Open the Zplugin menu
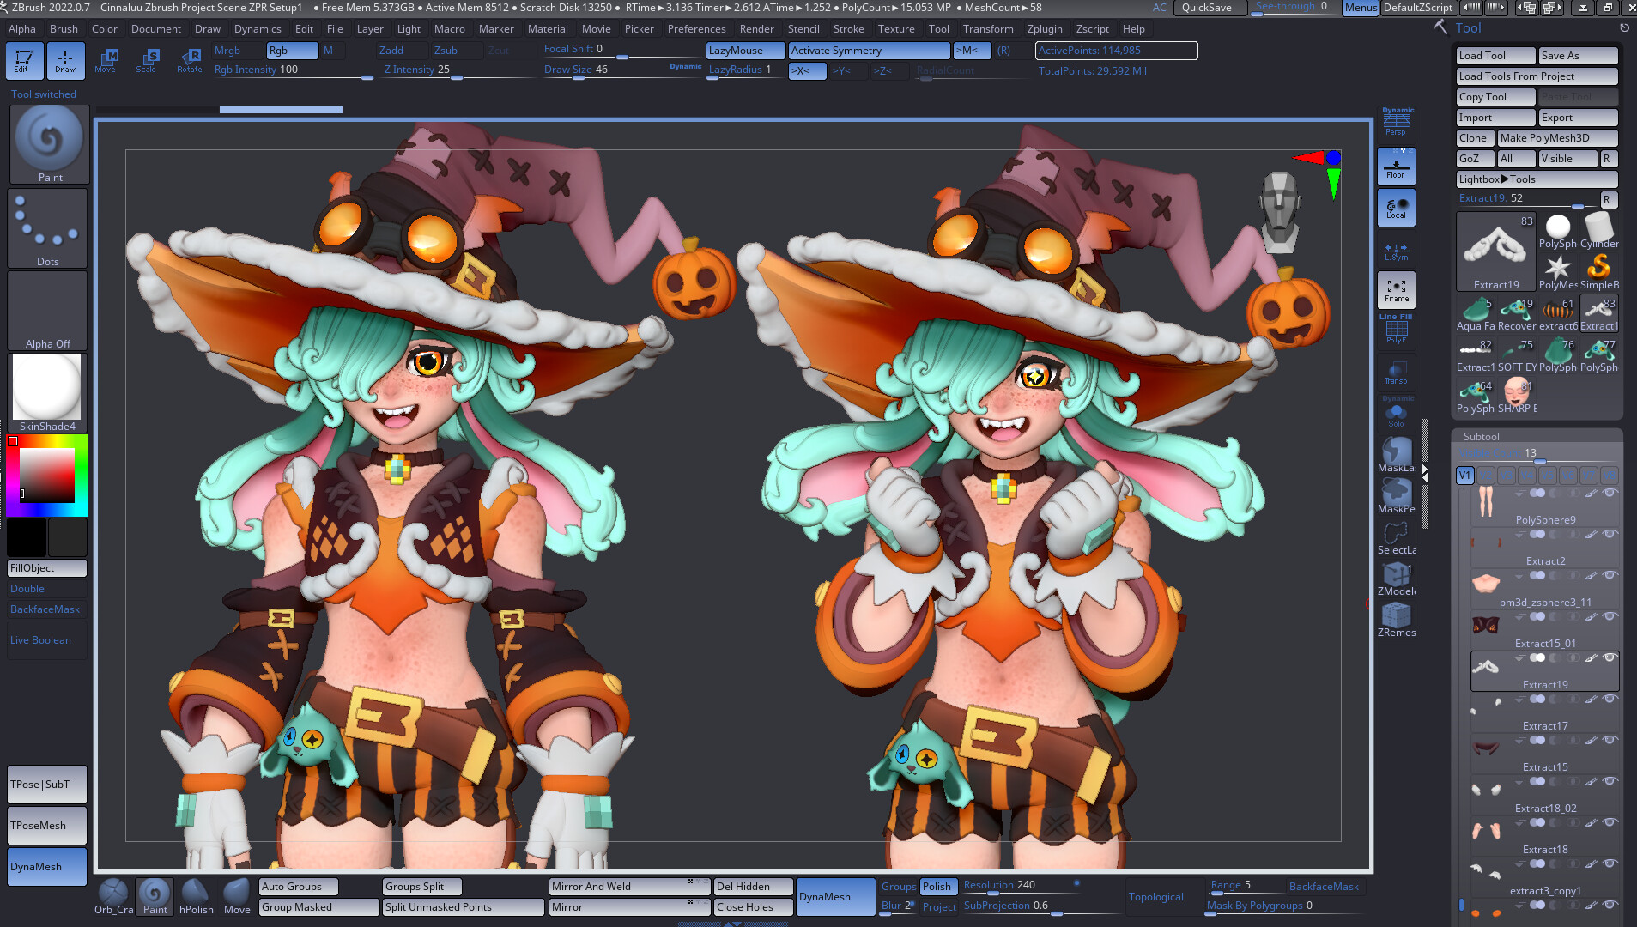Viewport: 1637px width, 927px height. click(x=1045, y=28)
